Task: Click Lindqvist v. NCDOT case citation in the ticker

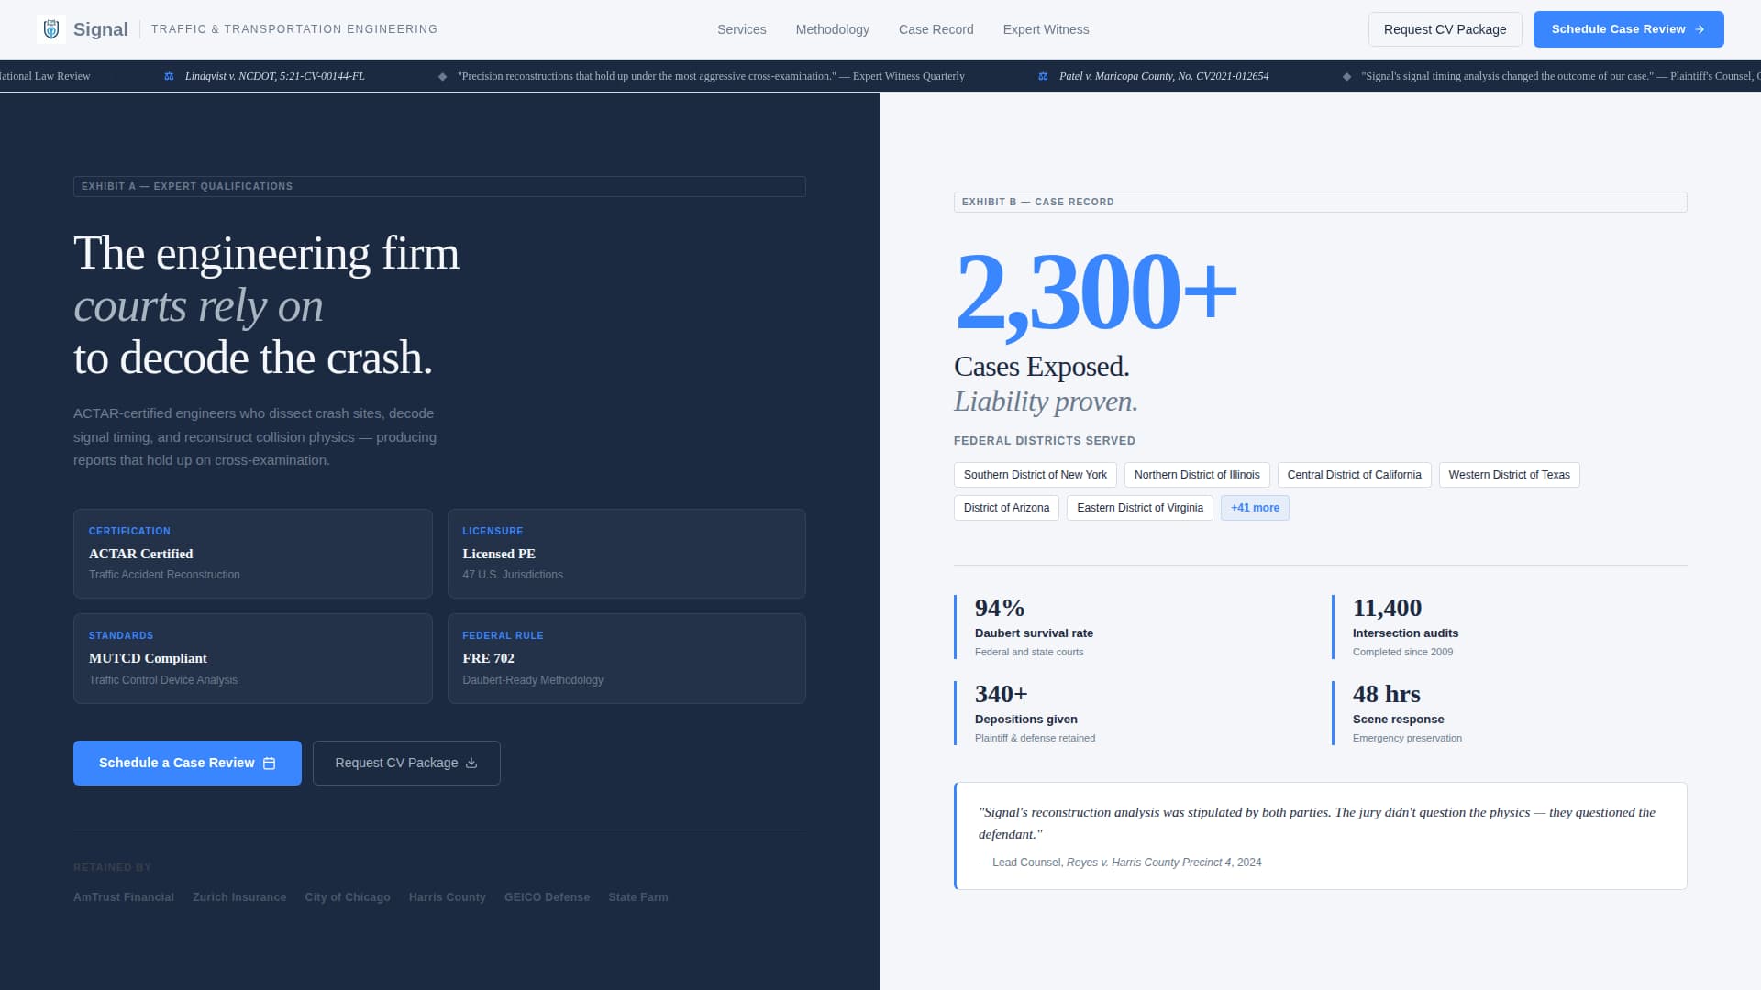Action: click(274, 76)
